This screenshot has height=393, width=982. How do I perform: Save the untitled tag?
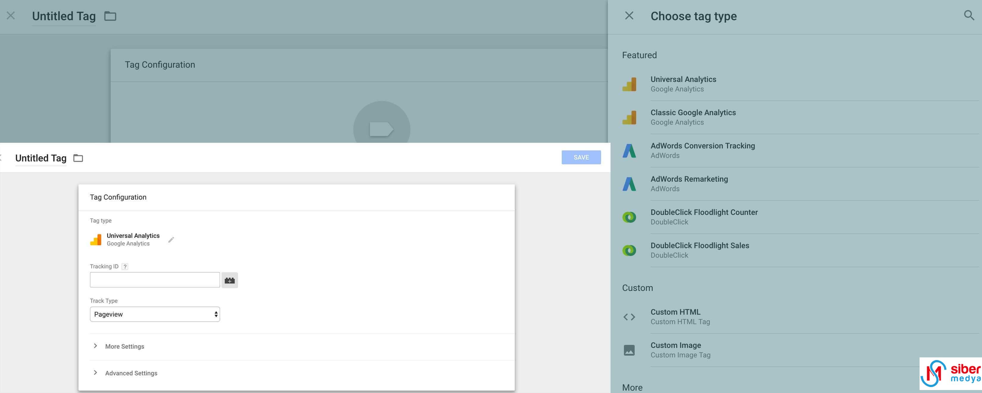pos(581,158)
